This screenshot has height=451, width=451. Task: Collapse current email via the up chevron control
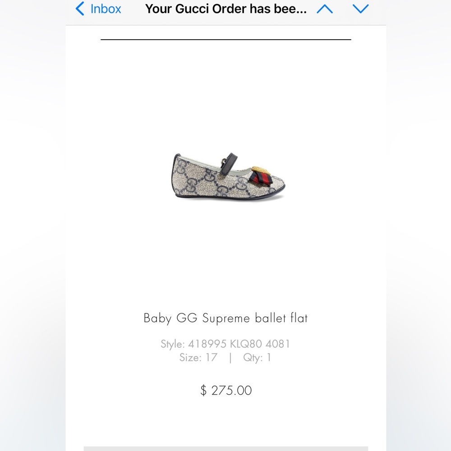(325, 9)
